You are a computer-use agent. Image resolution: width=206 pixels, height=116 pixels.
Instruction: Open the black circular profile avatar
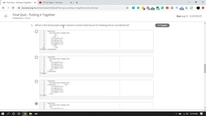click(x=198, y=8)
